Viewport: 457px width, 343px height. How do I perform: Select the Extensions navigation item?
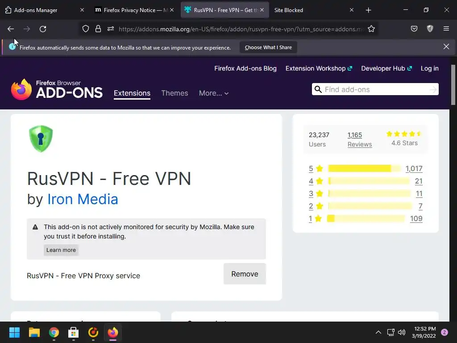[x=132, y=93]
